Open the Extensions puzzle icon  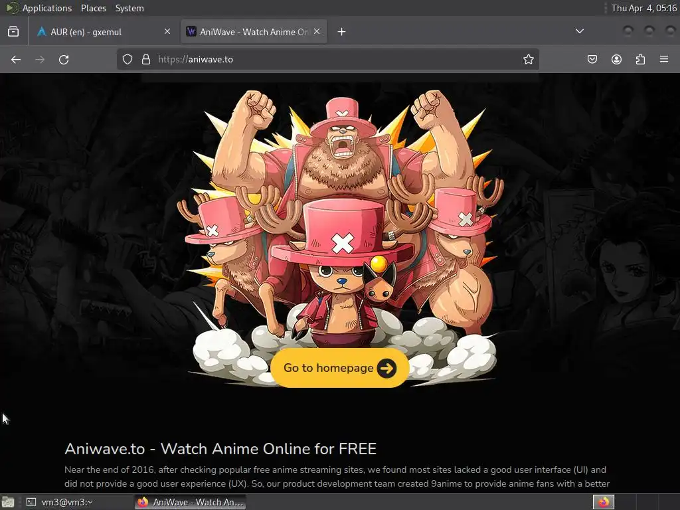[x=640, y=59]
